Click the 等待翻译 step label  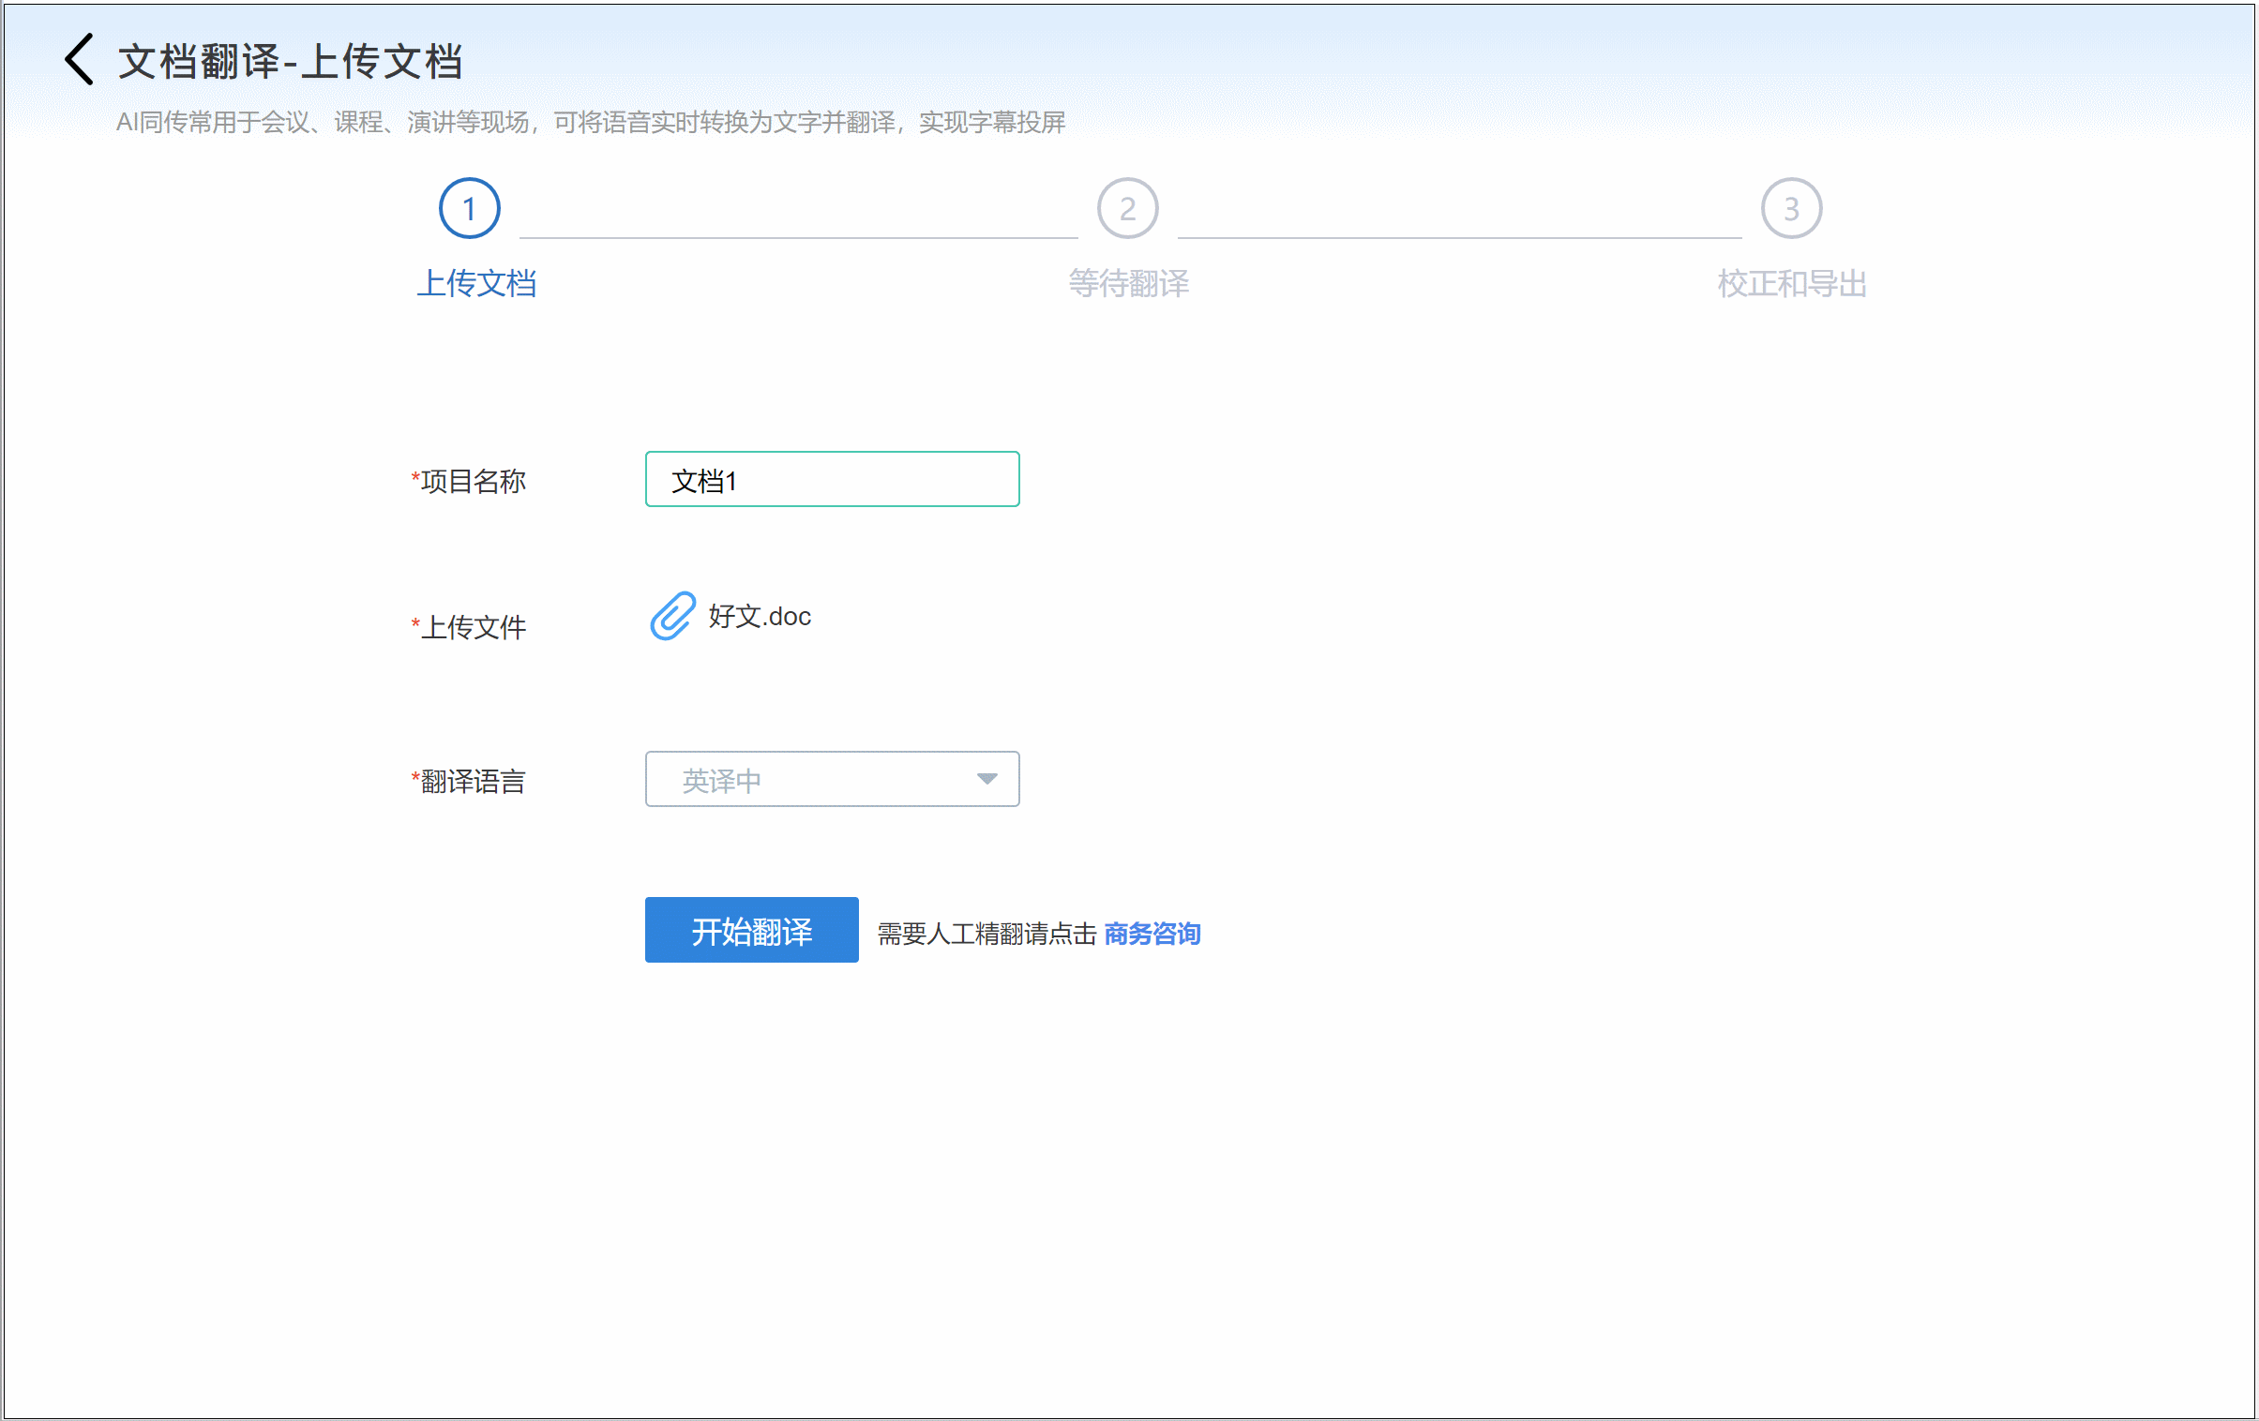coord(1128,283)
